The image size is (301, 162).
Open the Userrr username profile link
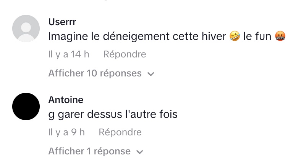click(x=62, y=22)
